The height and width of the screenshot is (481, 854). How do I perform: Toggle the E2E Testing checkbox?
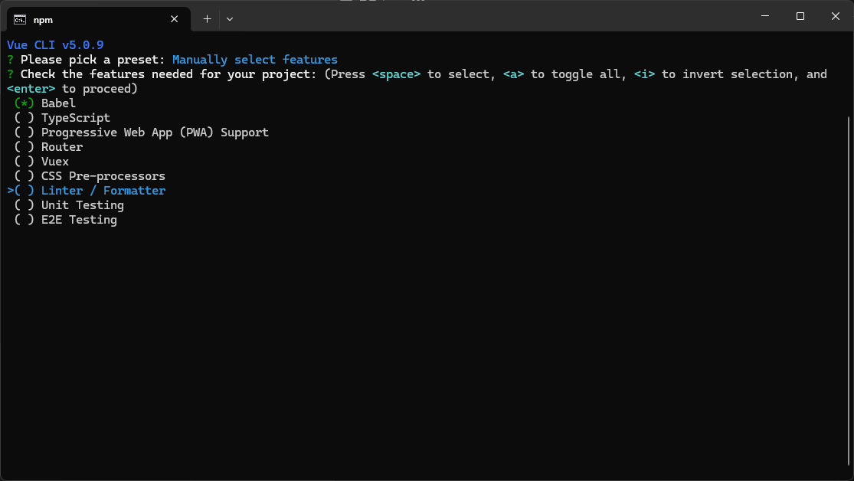24,220
